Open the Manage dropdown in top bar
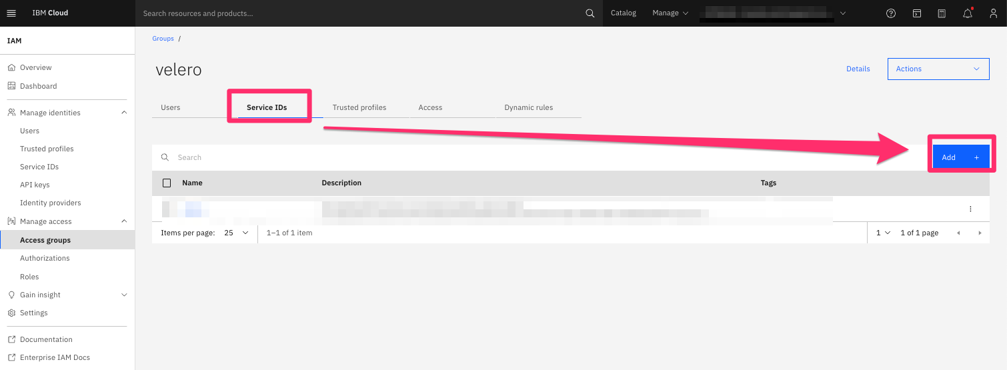Screen dimensions: 1007x370 [670, 13]
